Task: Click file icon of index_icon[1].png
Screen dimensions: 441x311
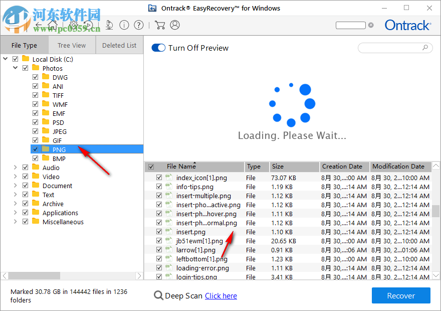Action: pos(169,177)
